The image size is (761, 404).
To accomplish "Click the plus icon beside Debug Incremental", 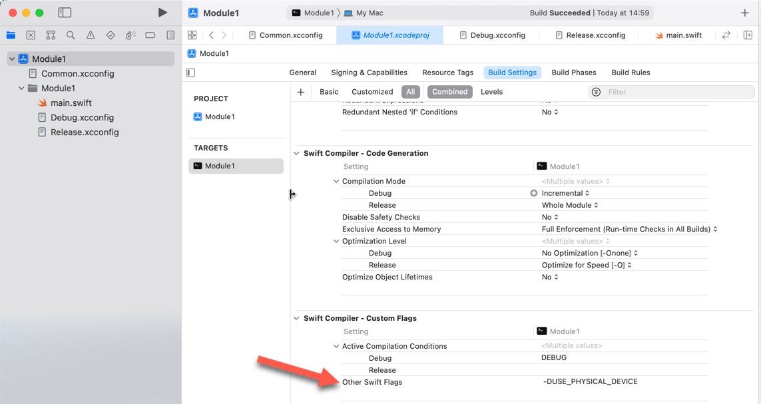I will 534,193.
